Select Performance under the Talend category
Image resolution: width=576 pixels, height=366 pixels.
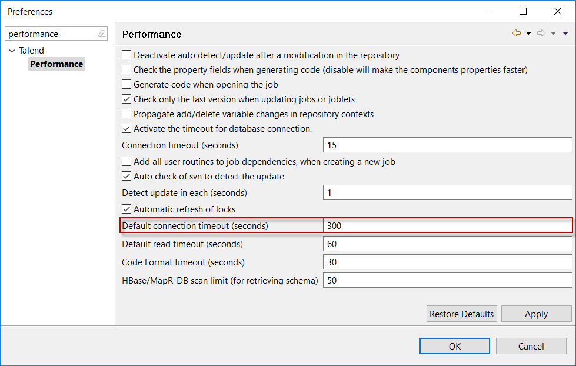pos(56,64)
